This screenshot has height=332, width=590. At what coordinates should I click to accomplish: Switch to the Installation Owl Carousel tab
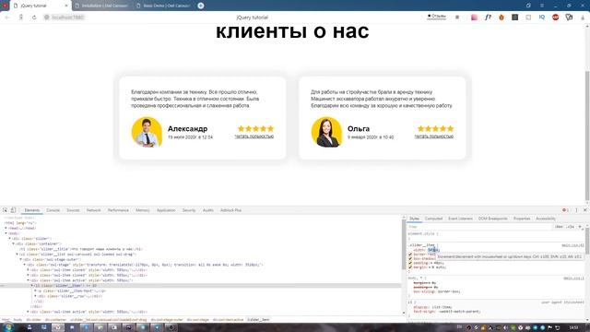(101, 6)
